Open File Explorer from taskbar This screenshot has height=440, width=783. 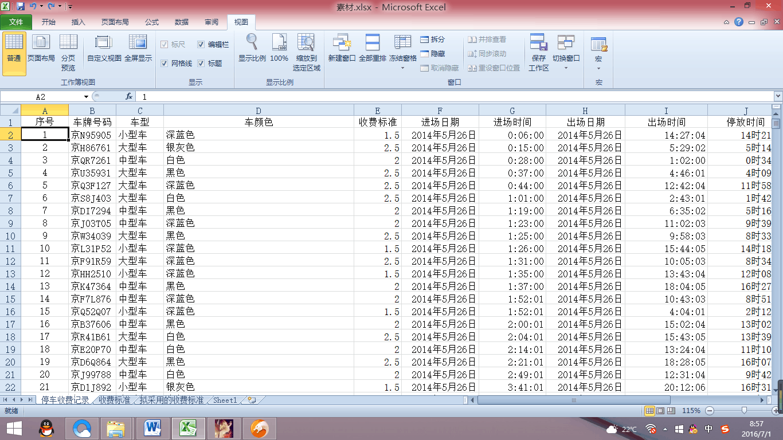click(x=116, y=429)
